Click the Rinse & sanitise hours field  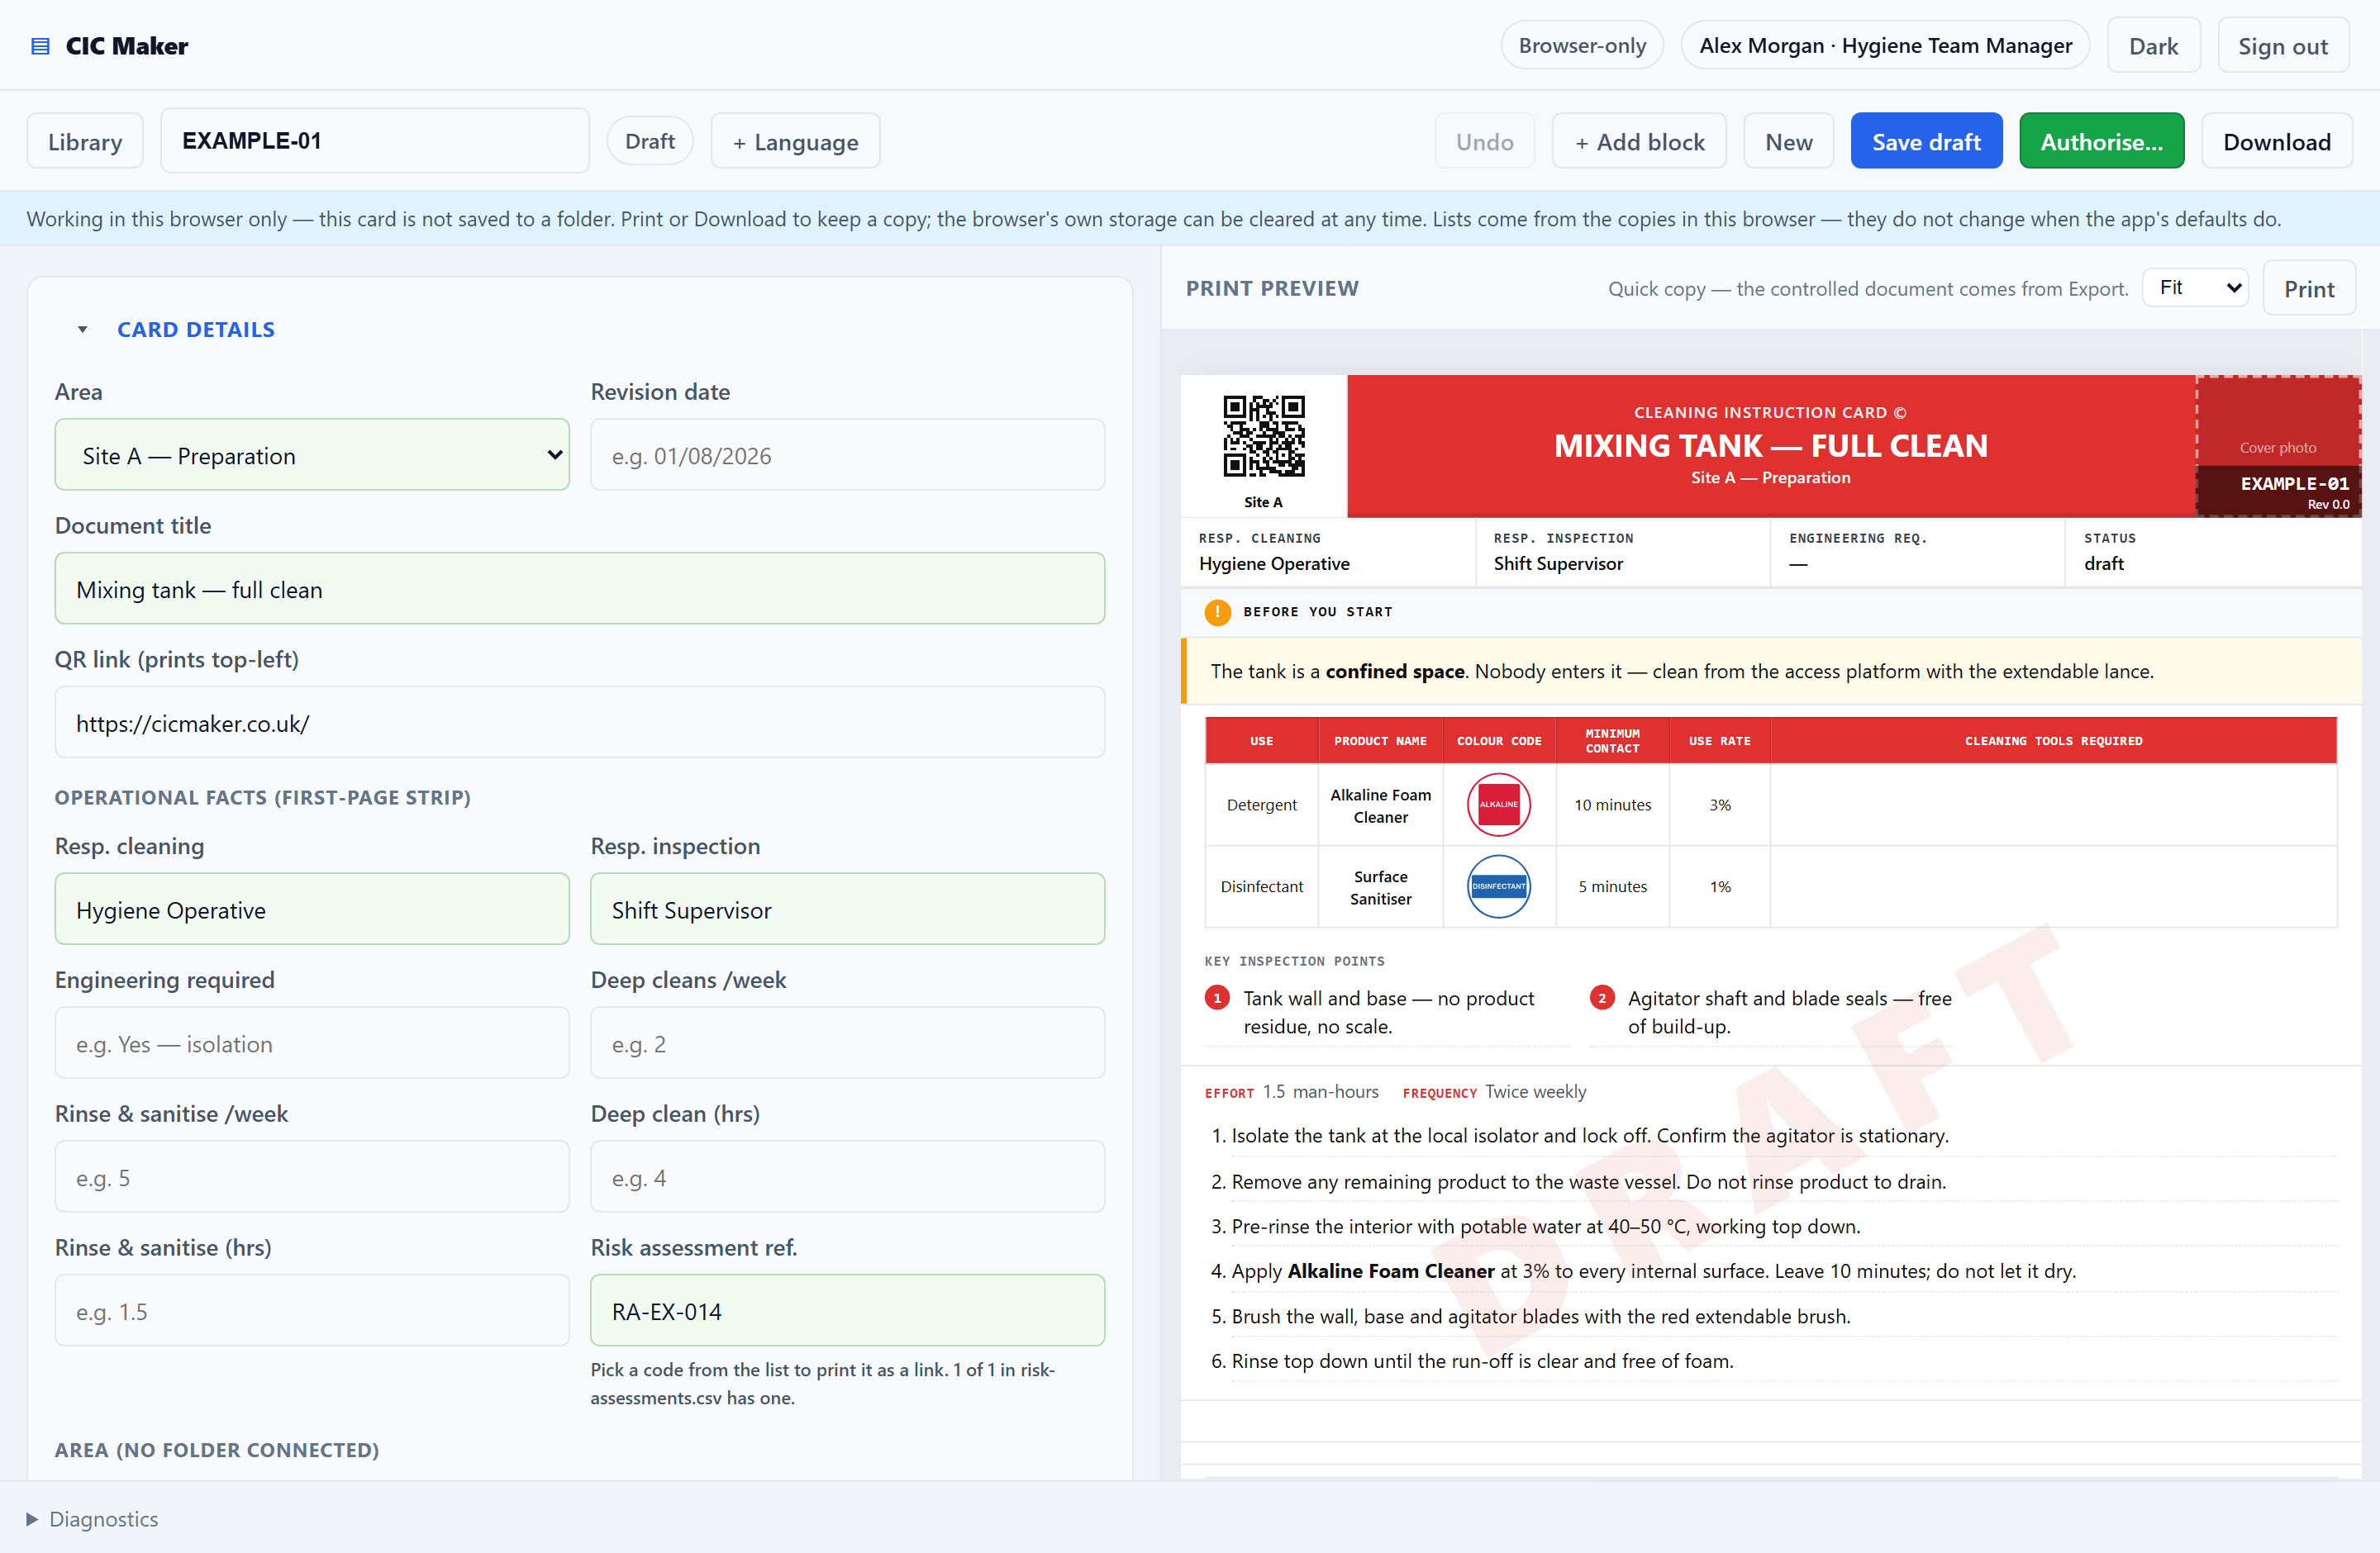pyautogui.click(x=312, y=1312)
